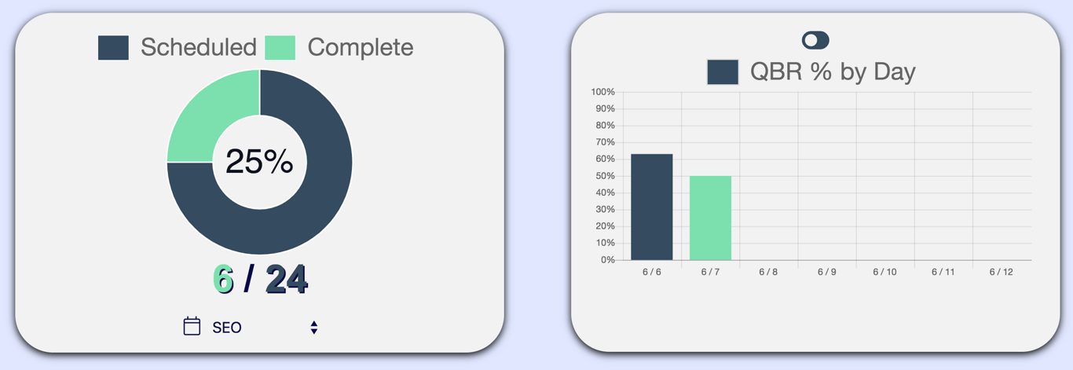Toggle the switch above QBR chart

[815, 40]
